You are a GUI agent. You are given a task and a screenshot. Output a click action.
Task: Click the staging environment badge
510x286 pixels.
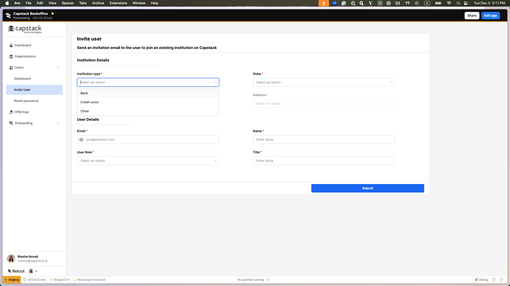point(12,280)
